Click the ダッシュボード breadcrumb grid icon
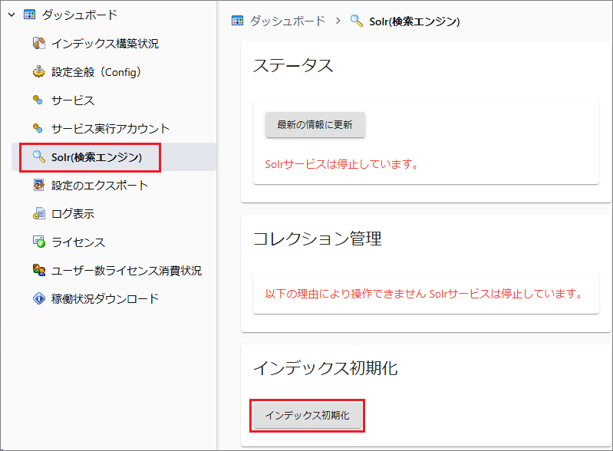Image resolution: width=613 pixels, height=451 pixels. coord(238,21)
